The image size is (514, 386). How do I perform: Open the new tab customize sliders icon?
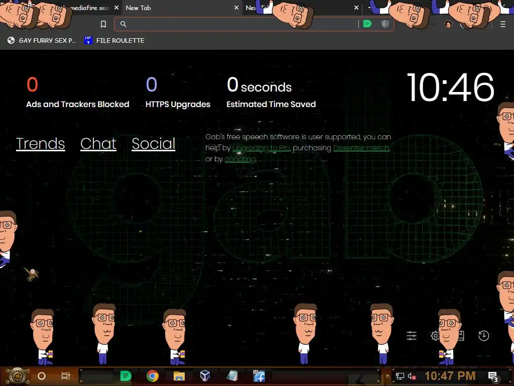click(x=412, y=335)
